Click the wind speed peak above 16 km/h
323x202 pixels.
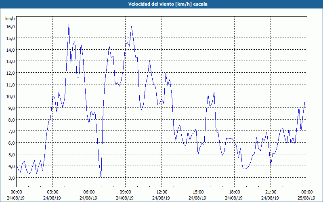point(69,24)
